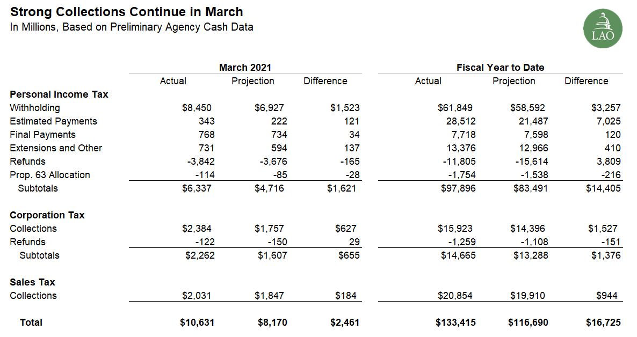Click the 'In Millions' subtitle text
Image resolution: width=637 pixels, height=337 pixels.
pos(132,27)
